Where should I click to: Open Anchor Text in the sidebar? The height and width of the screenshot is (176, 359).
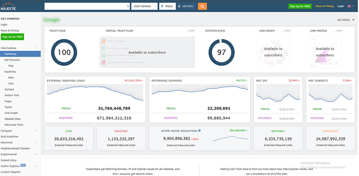12,95
